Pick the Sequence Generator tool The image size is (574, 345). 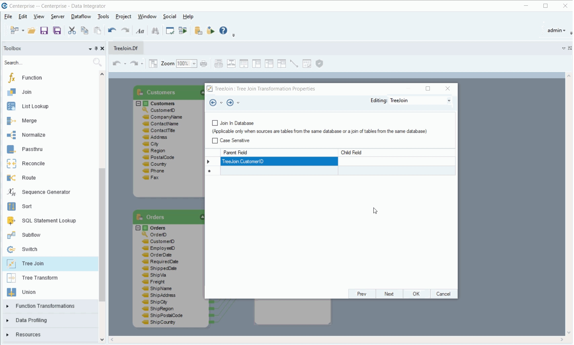tap(46, 192)
